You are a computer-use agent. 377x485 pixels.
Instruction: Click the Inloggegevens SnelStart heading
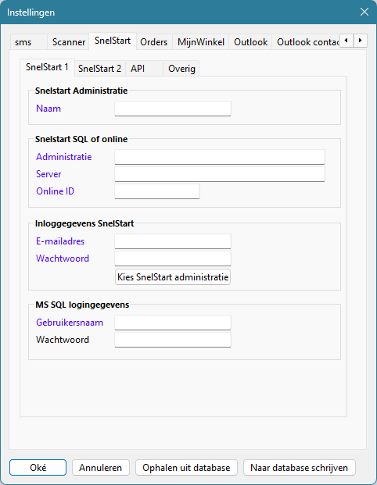click(x=84, y=223)
